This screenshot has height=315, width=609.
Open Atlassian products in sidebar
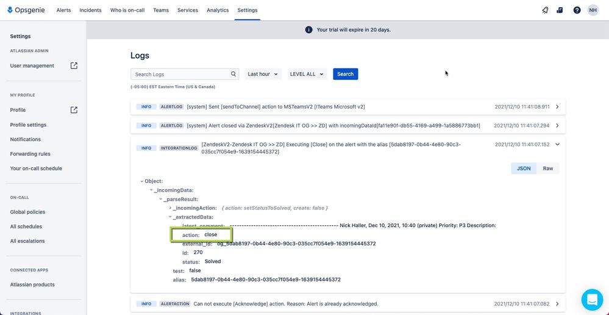(32, 284)
